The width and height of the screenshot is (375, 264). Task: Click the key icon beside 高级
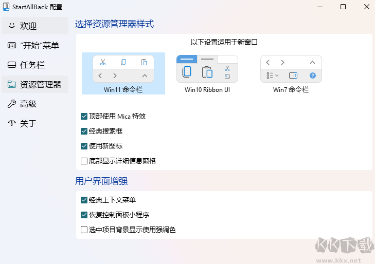click(11, 104)
